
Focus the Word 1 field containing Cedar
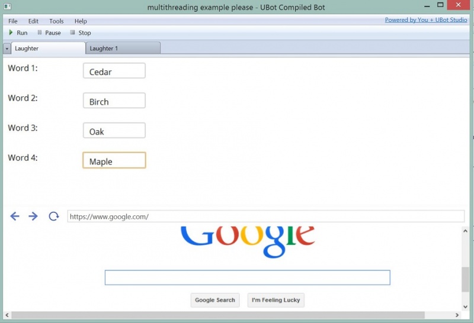114,70
